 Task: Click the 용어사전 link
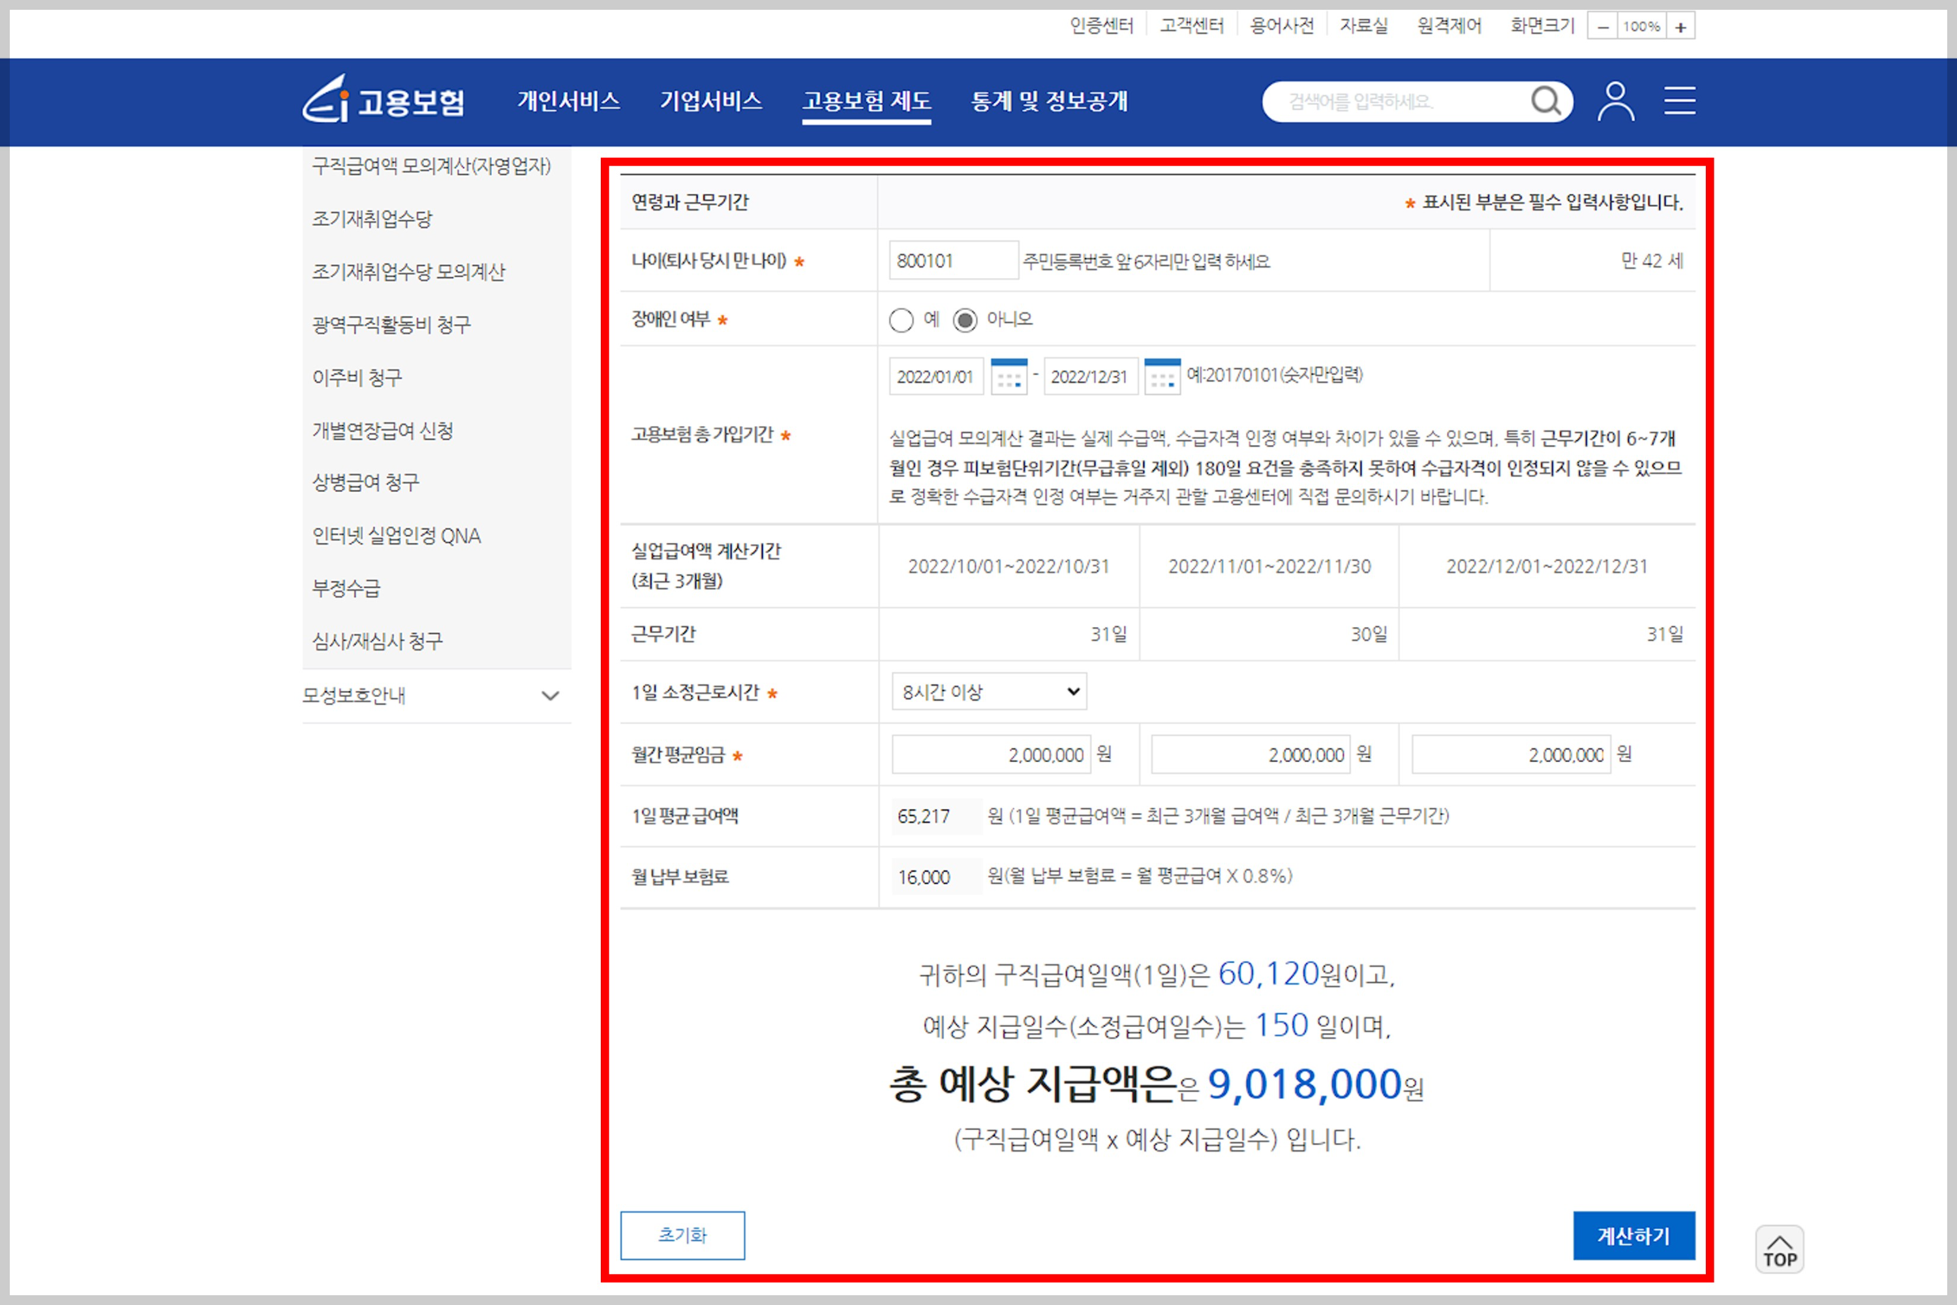[x=1281, y=26]
